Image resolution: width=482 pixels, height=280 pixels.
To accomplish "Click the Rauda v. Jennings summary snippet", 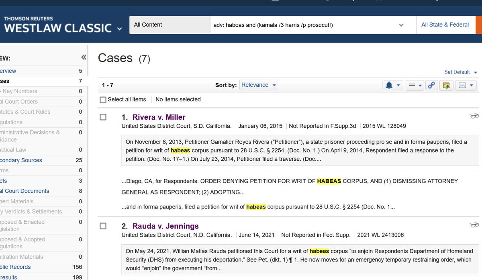I will [x=300, y=260].
